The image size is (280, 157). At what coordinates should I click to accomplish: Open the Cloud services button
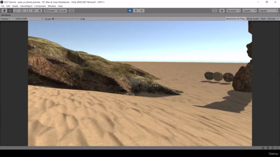coord(222,10)
